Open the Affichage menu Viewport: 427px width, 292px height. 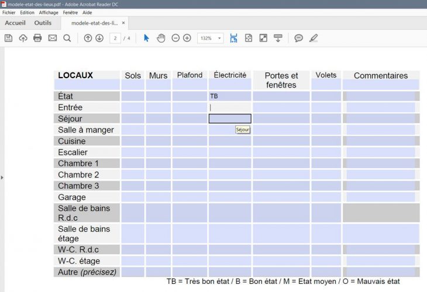click(x=49, y=12)
